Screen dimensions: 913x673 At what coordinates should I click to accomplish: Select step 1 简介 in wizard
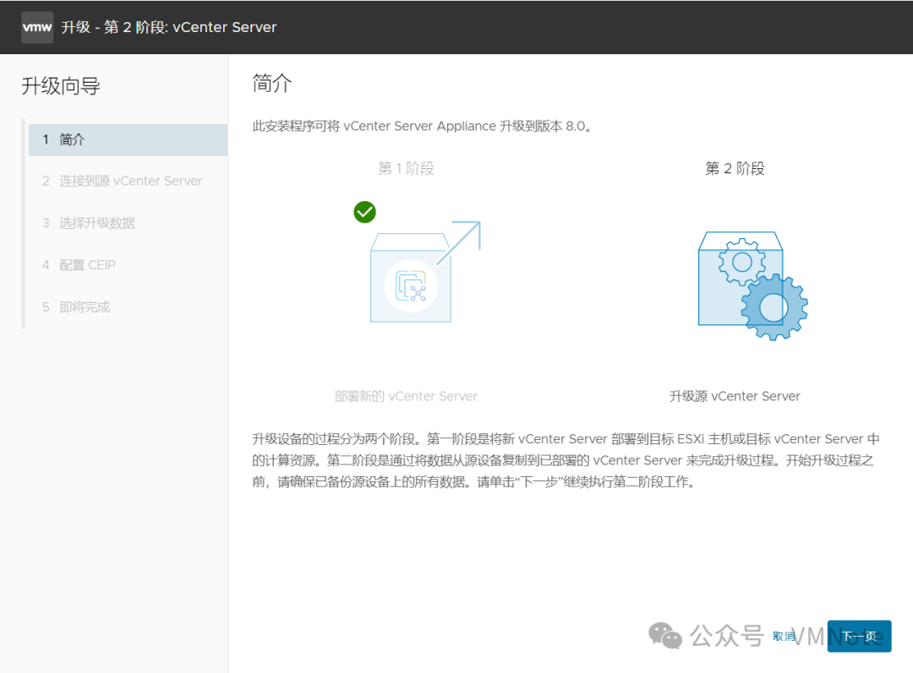pos(128,139)
